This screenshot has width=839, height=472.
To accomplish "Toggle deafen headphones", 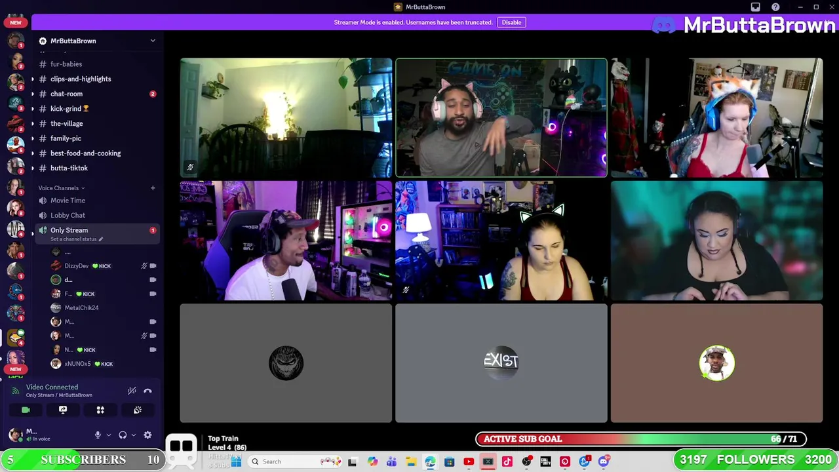I will click(x=123, y=435).
